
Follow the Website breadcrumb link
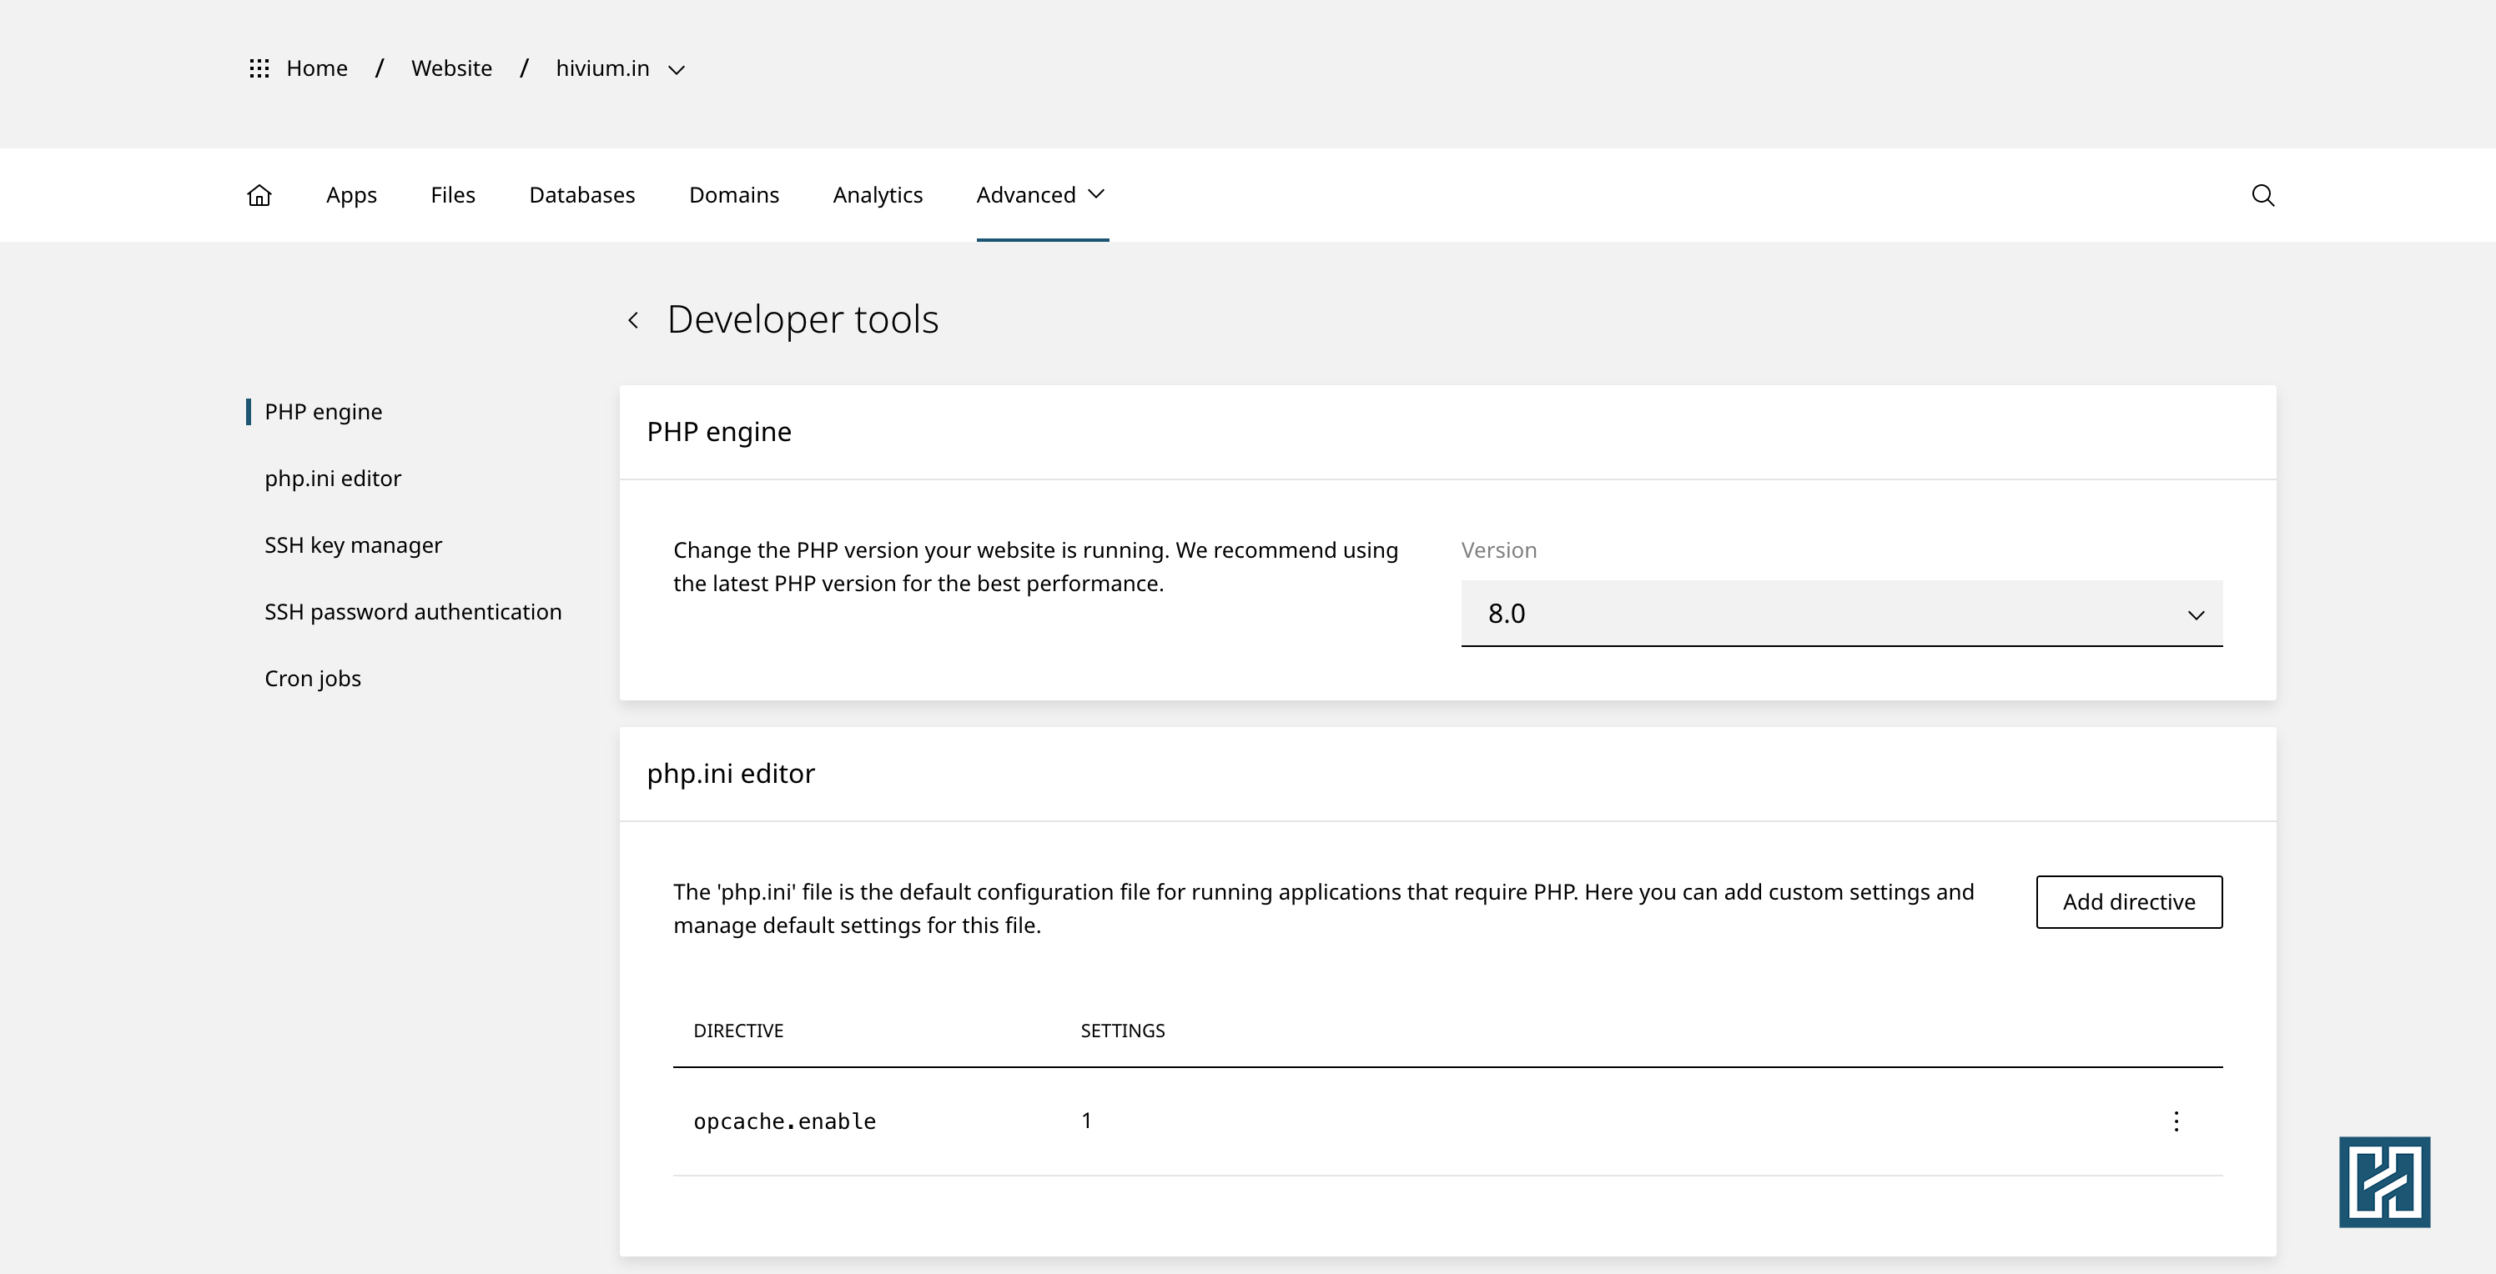coord(450,68)
